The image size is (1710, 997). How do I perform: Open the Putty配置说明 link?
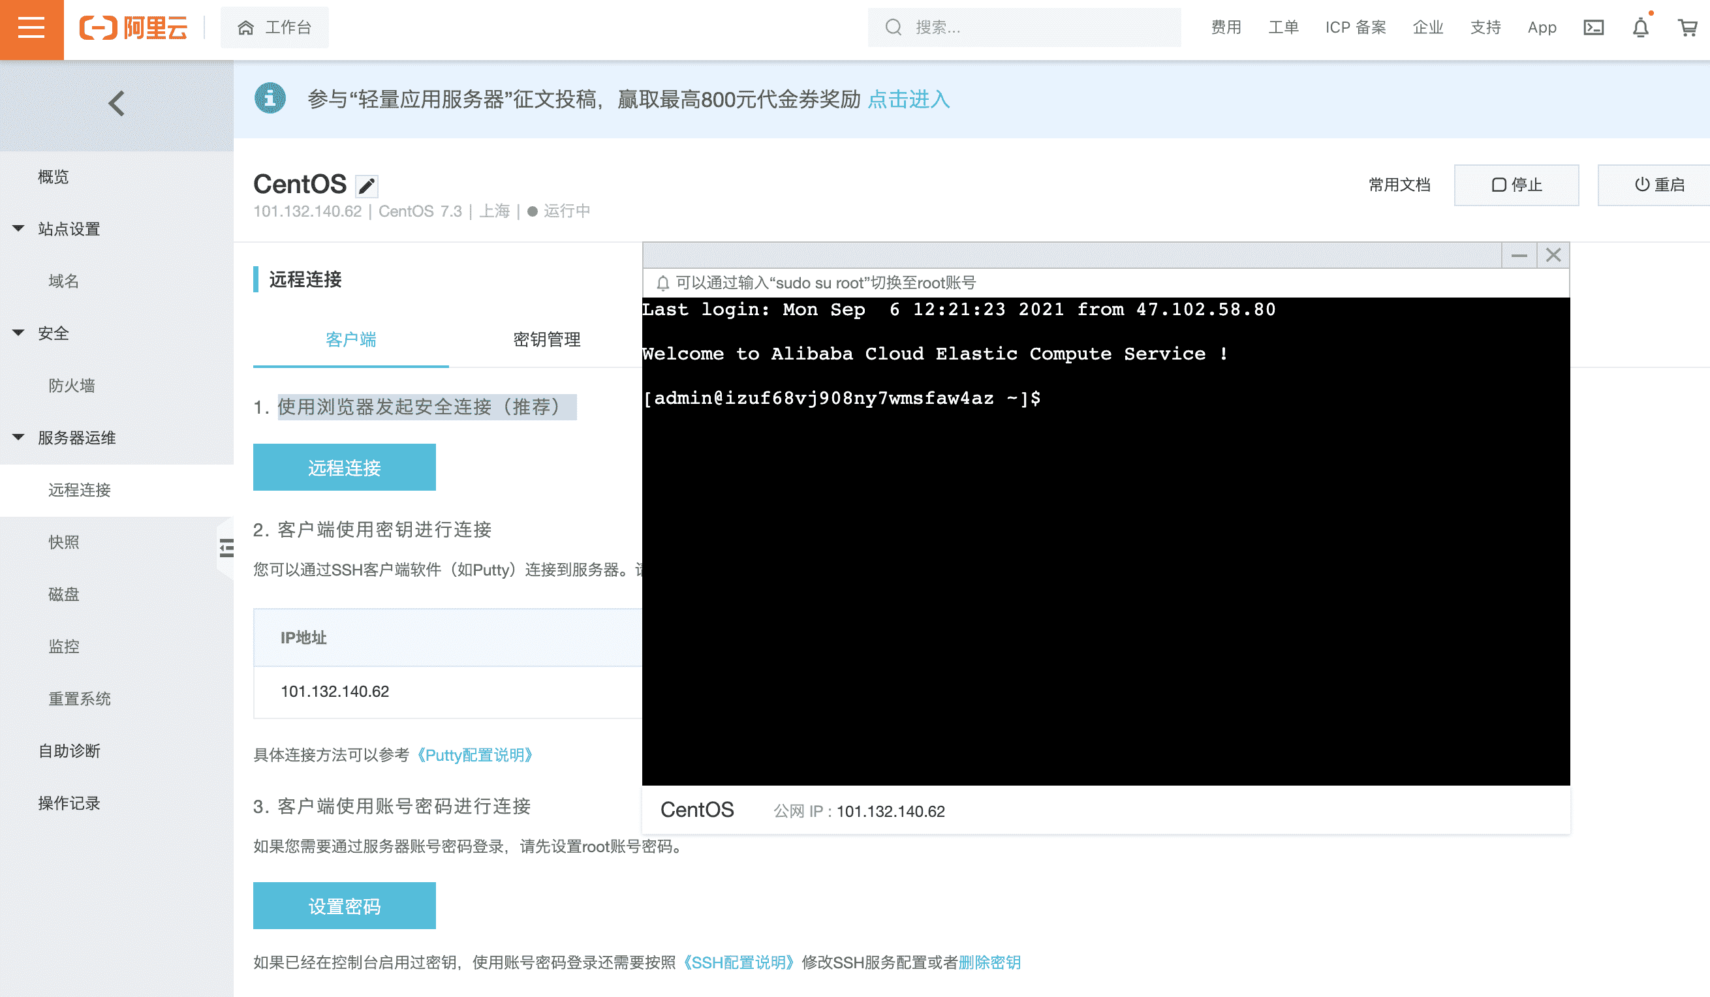coord(474,755)
